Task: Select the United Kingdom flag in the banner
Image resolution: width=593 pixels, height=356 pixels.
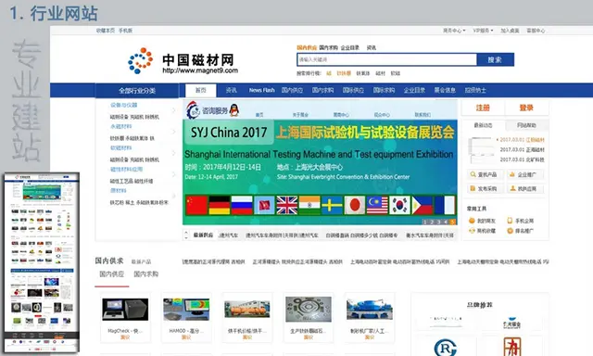Action: 287,205
